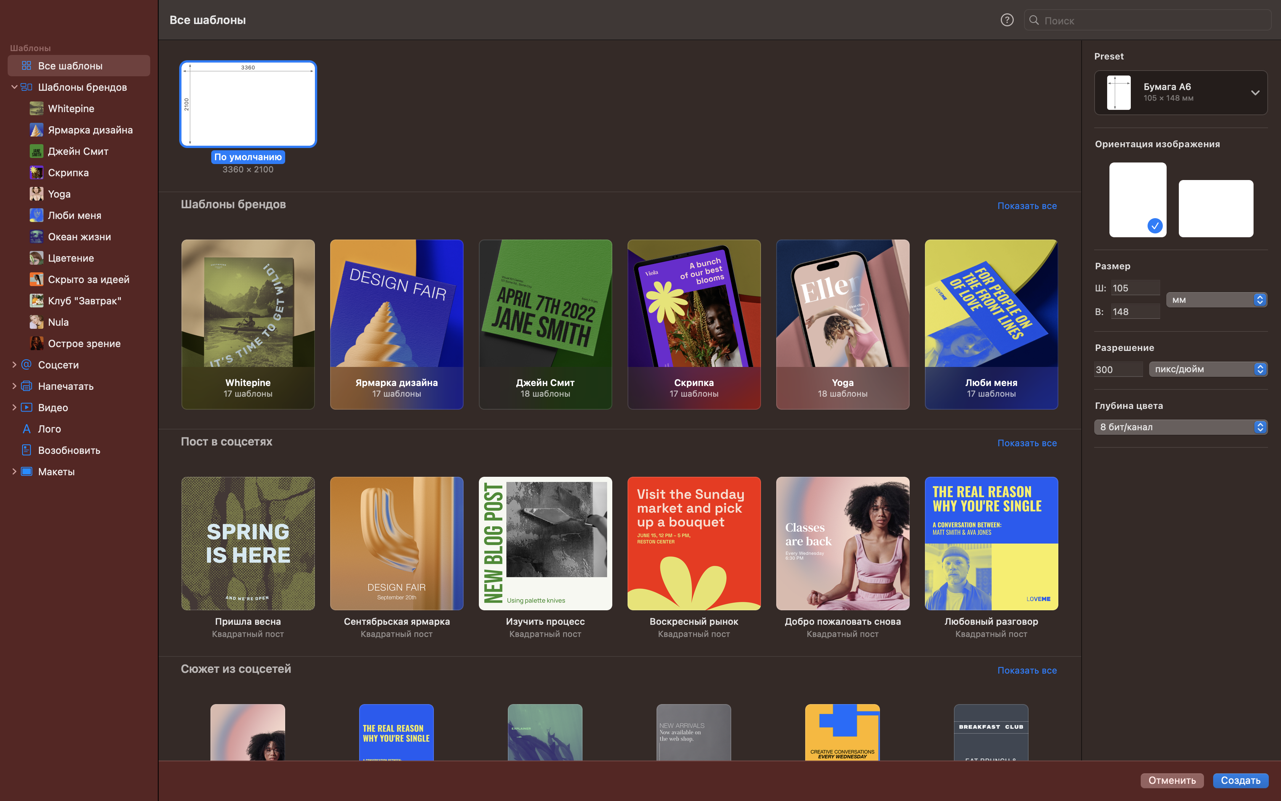Viewport: 1281px width, 801px height.
Task: Click the Лого letter A icon
Action: click(26, 429)
